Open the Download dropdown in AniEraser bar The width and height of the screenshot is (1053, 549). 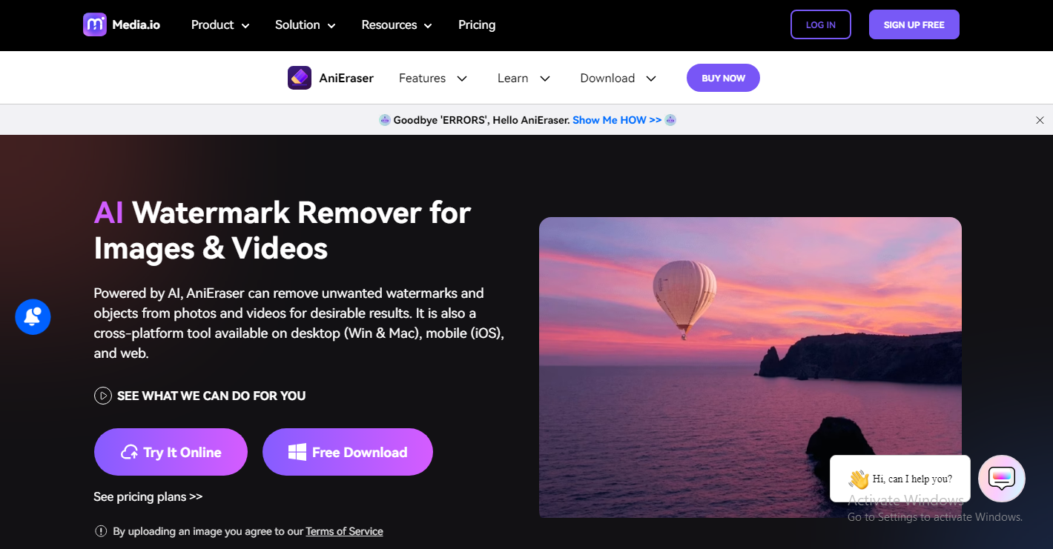pos(618,78)
